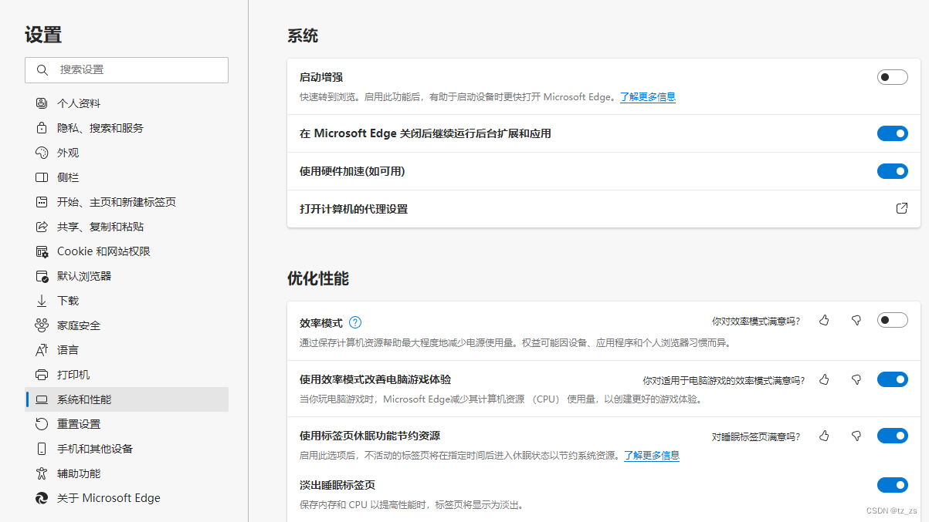Click the 默认浏览器 icon

42,276
